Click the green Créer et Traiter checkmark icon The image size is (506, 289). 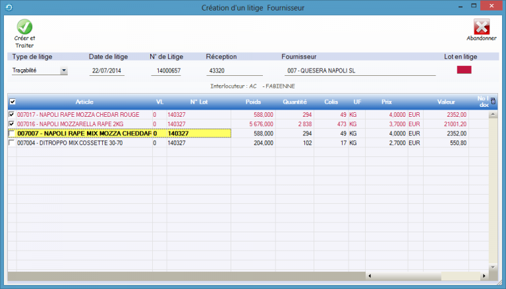[x=24, y=27]
